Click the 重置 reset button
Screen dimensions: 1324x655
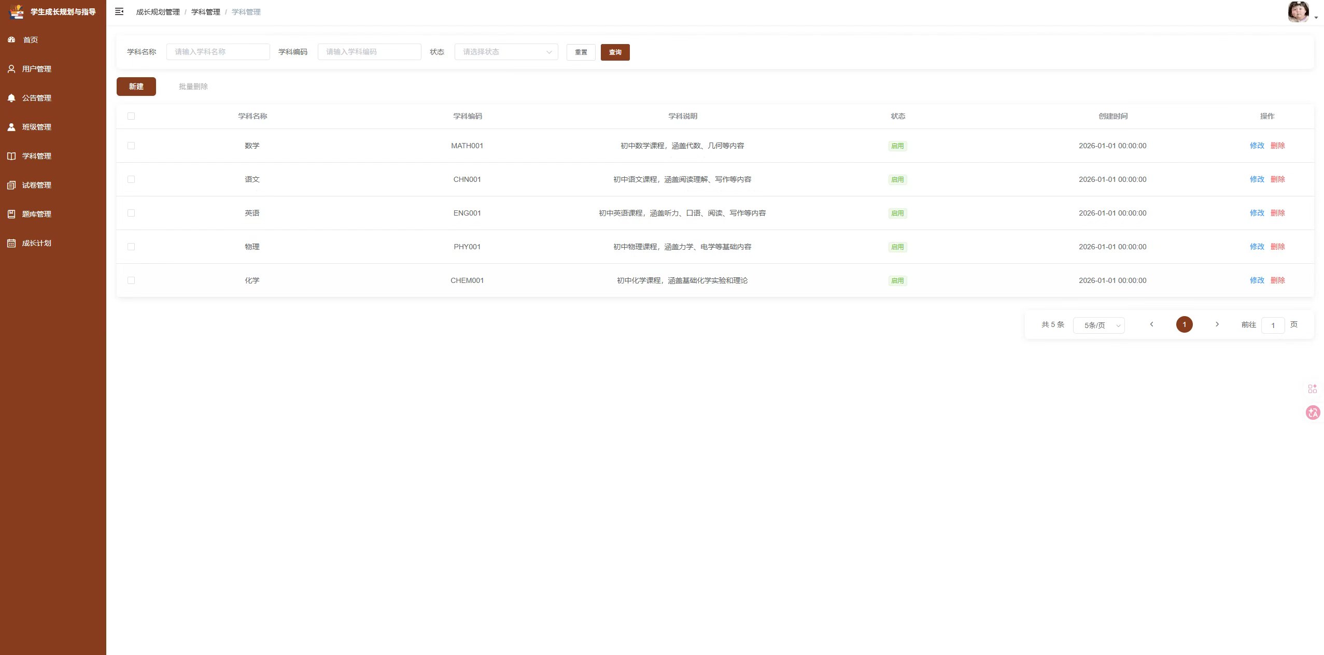click(581, 52)
